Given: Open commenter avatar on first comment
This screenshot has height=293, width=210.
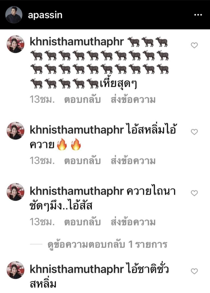Looking at the screenshot, I should click(15, 44).
